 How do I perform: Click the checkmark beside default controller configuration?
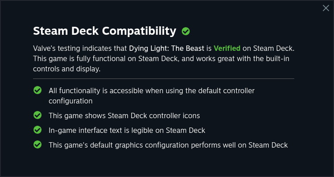pos(38,90)
